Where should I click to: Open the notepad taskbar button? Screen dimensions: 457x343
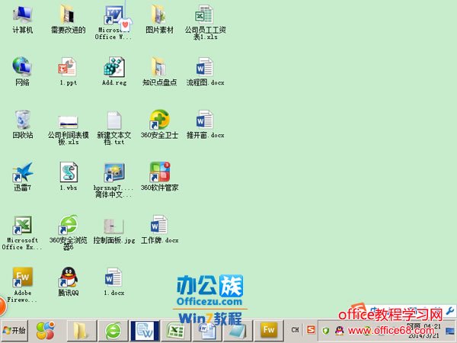tap(238, 331)
